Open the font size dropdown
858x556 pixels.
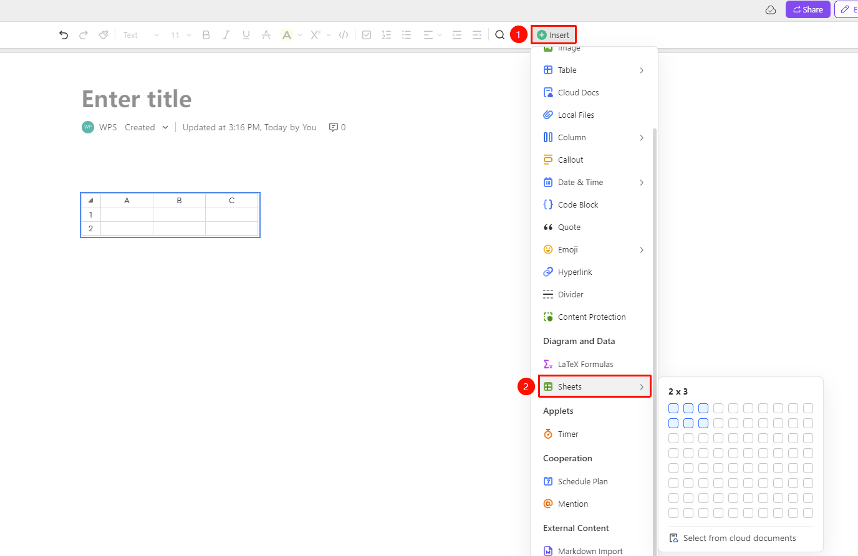[181, 35]
